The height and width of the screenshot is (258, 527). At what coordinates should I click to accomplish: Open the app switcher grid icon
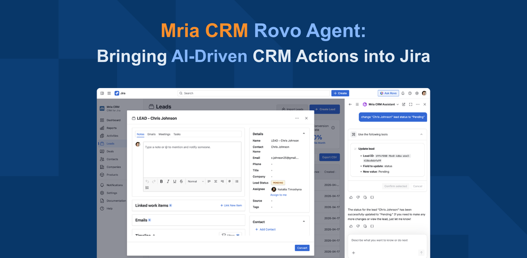pos(109,93)
